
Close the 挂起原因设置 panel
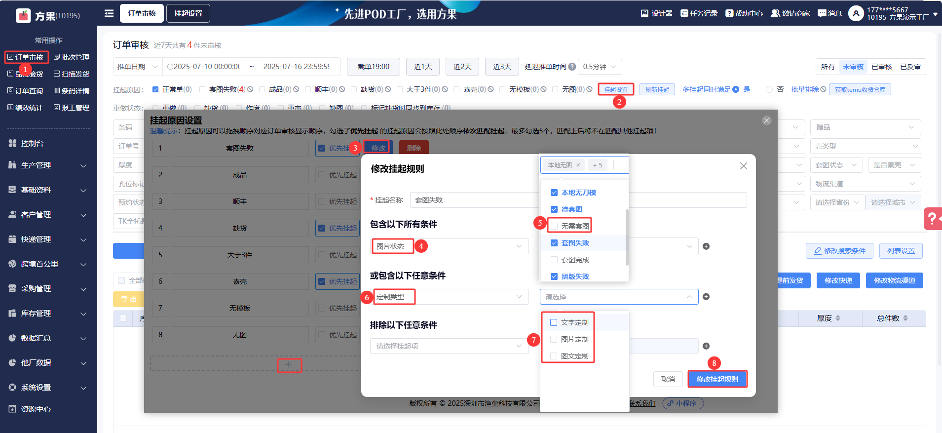pos(766,120)
